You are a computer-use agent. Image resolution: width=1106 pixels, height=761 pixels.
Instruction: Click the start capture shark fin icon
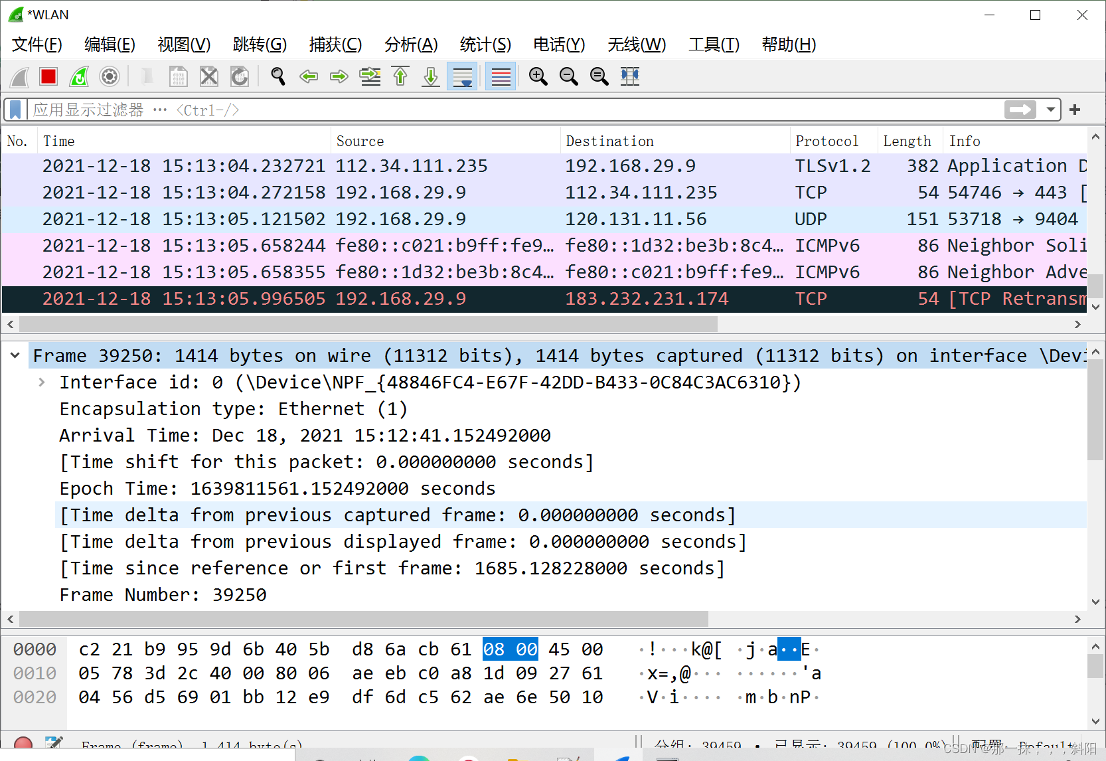(x=19, y=77)
